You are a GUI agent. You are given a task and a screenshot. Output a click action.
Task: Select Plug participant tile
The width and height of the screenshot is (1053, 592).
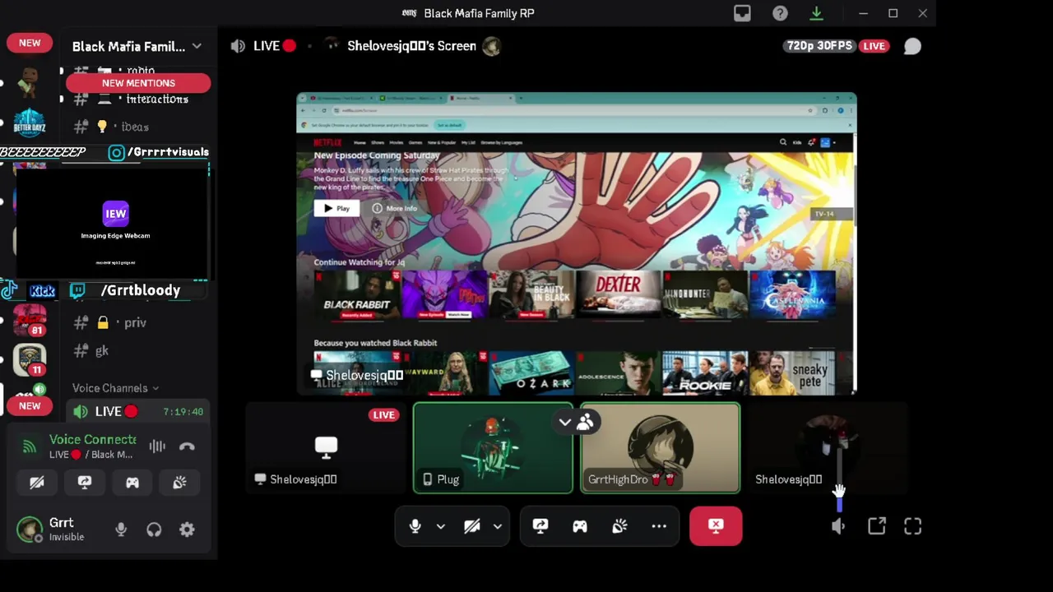(493, 448)
